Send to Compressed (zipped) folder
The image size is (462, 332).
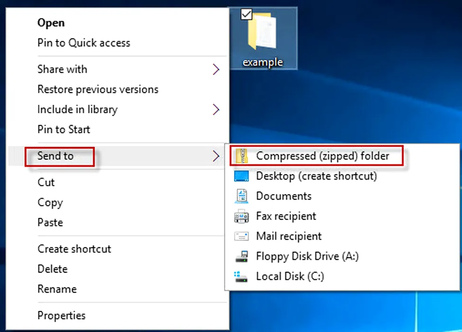click(x=323, y=156)
